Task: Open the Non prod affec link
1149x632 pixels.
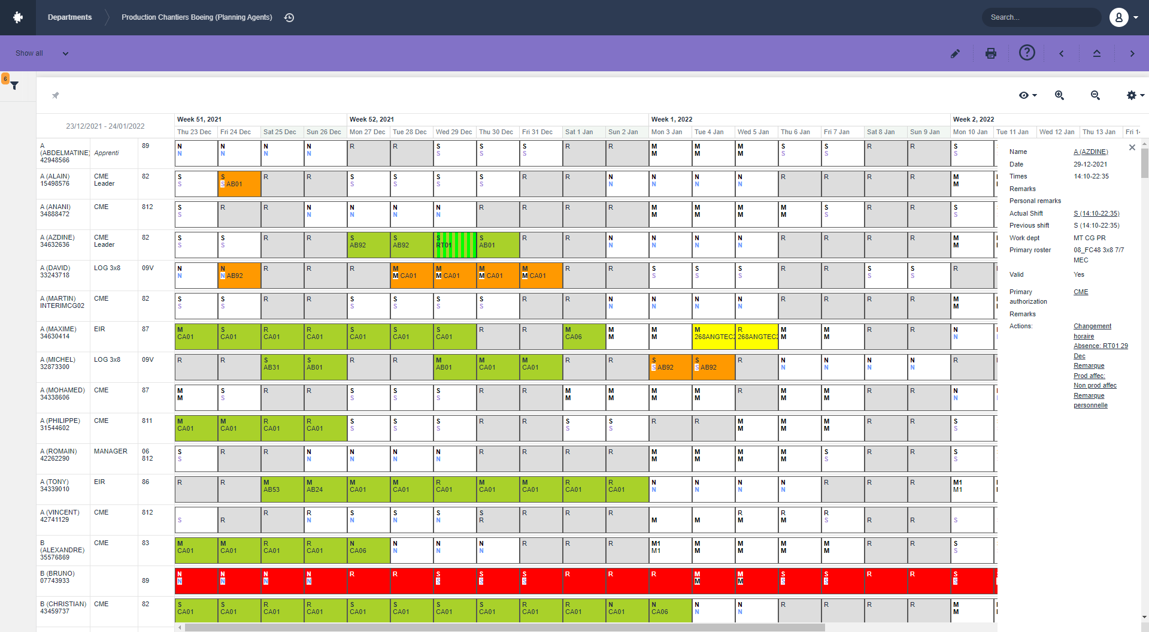Action: pyautogui.click(x=1095, y=386)
